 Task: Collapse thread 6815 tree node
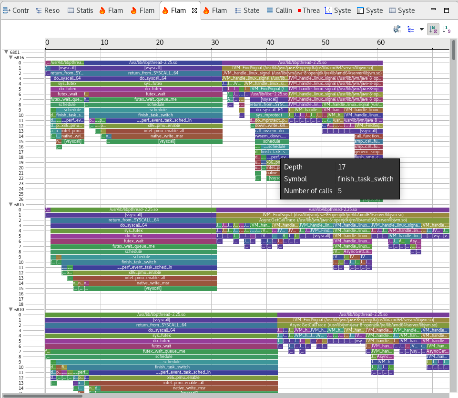tap(10, 204)
